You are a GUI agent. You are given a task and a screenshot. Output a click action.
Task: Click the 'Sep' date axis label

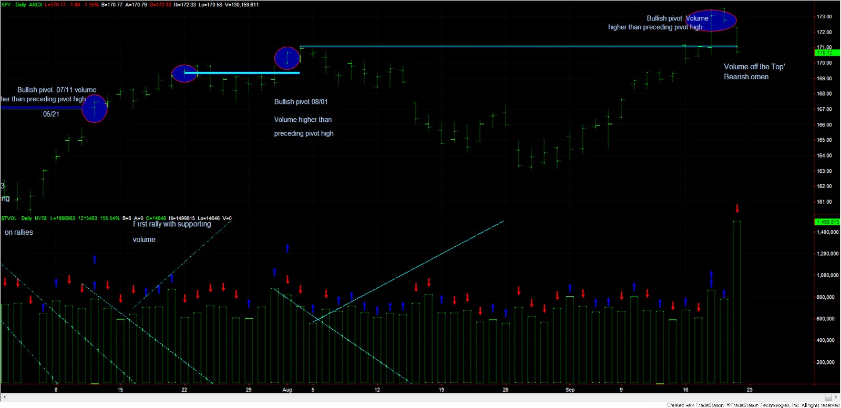coord(570,390)
